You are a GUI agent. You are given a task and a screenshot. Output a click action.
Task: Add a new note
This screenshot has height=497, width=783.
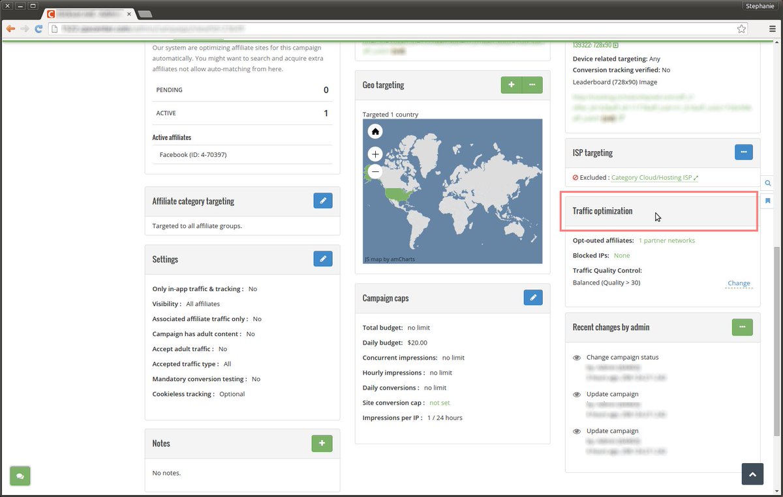322,443
